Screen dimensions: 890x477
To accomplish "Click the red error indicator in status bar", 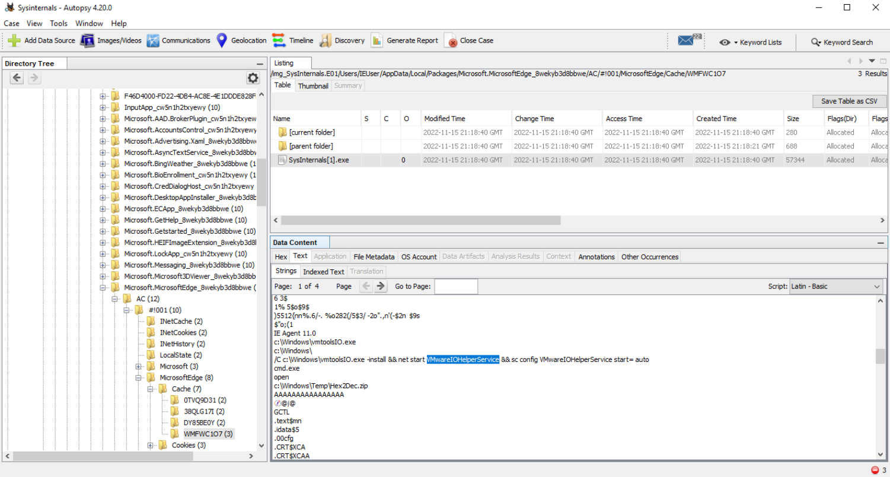I will (875, 470).
